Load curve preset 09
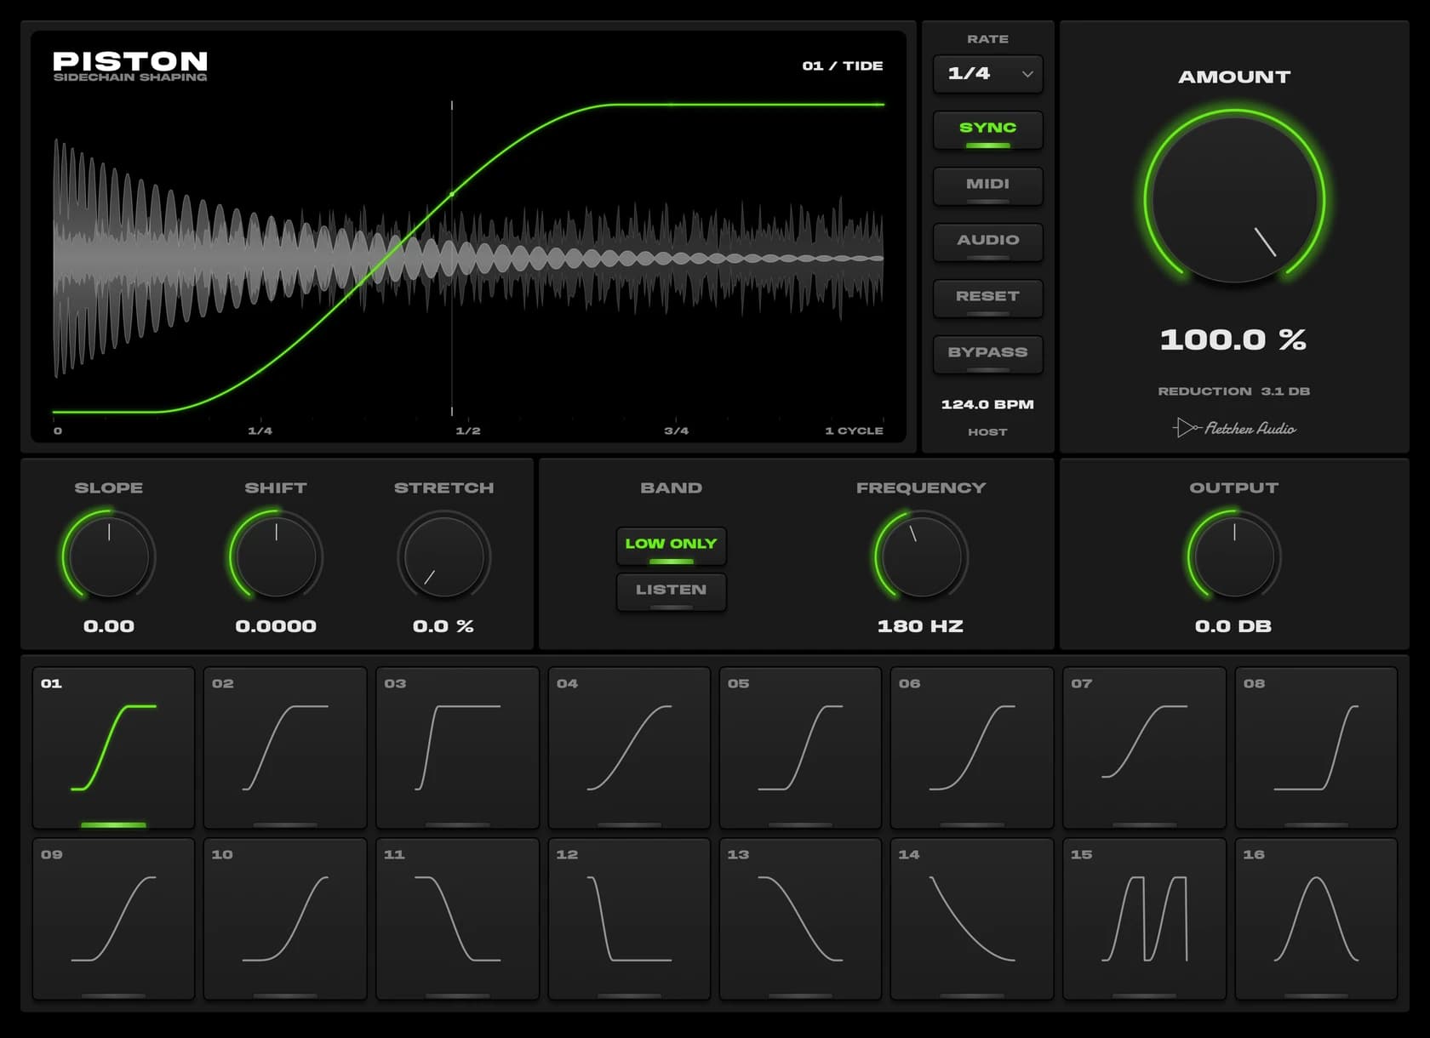 113,919
